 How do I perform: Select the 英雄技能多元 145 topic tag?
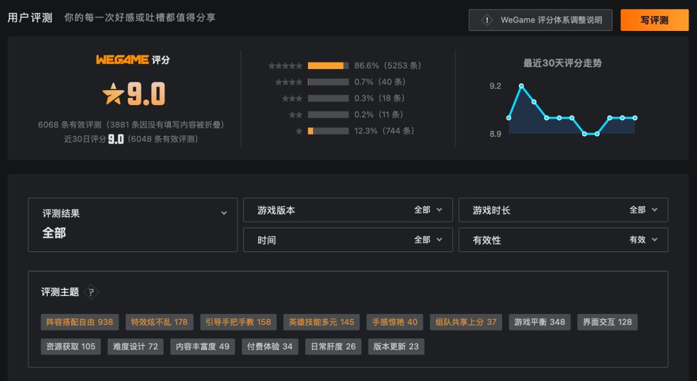tap(321, 322)
